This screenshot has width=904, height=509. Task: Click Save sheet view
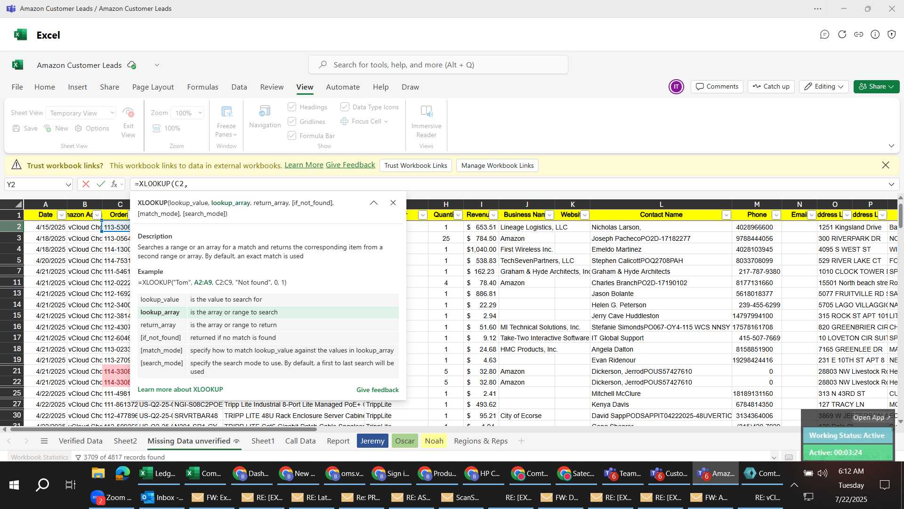coord(25,128)
